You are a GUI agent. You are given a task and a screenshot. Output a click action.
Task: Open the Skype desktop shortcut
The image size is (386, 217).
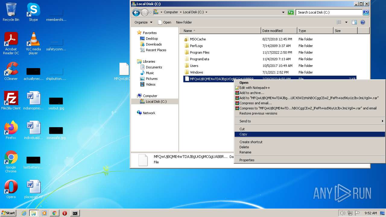point(33,12)
